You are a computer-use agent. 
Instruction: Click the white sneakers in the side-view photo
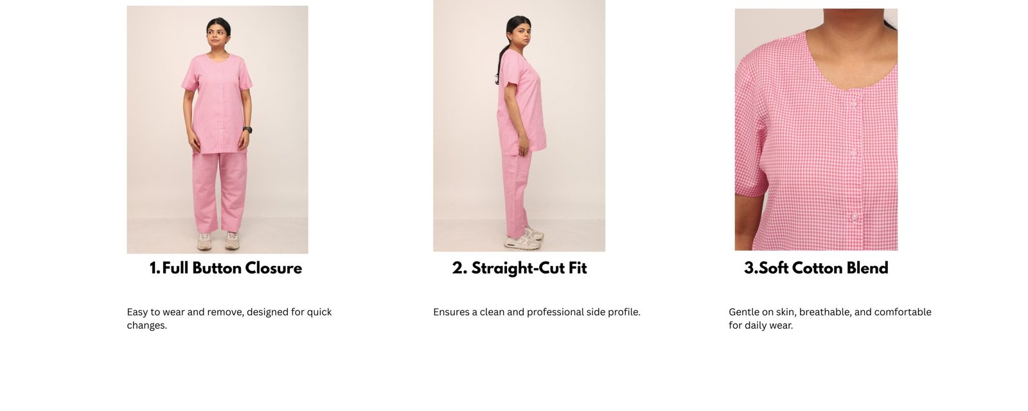(x=525, y=238)
